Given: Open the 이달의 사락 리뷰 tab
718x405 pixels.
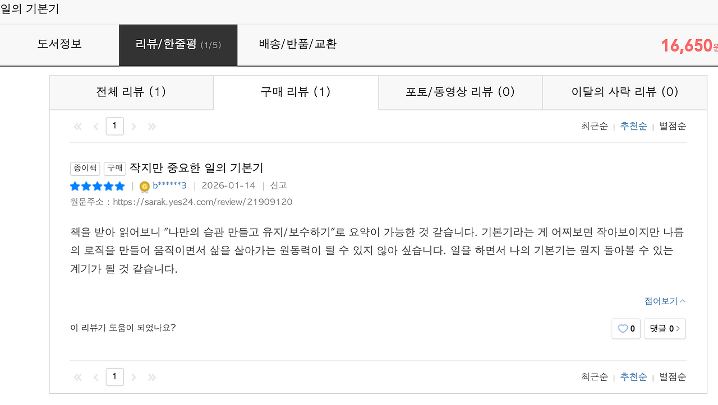Looking at the screenshot, I should coord(624,92).
